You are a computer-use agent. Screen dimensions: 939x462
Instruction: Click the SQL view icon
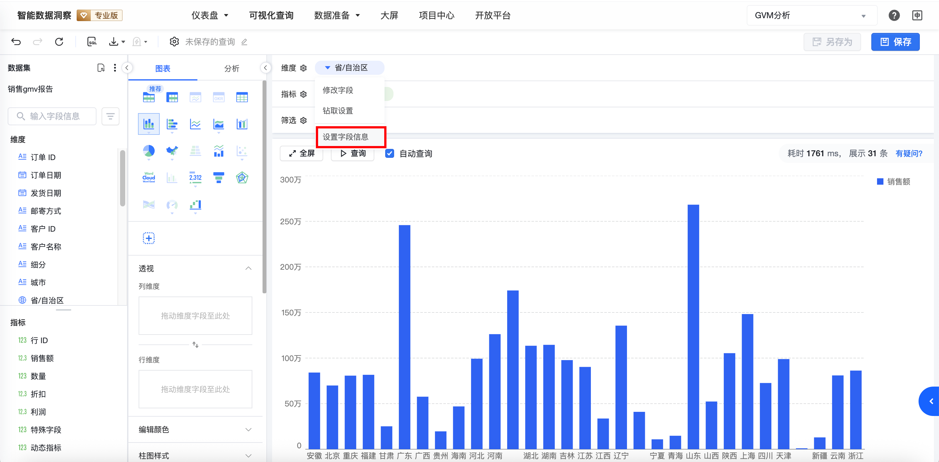[92, 42]
